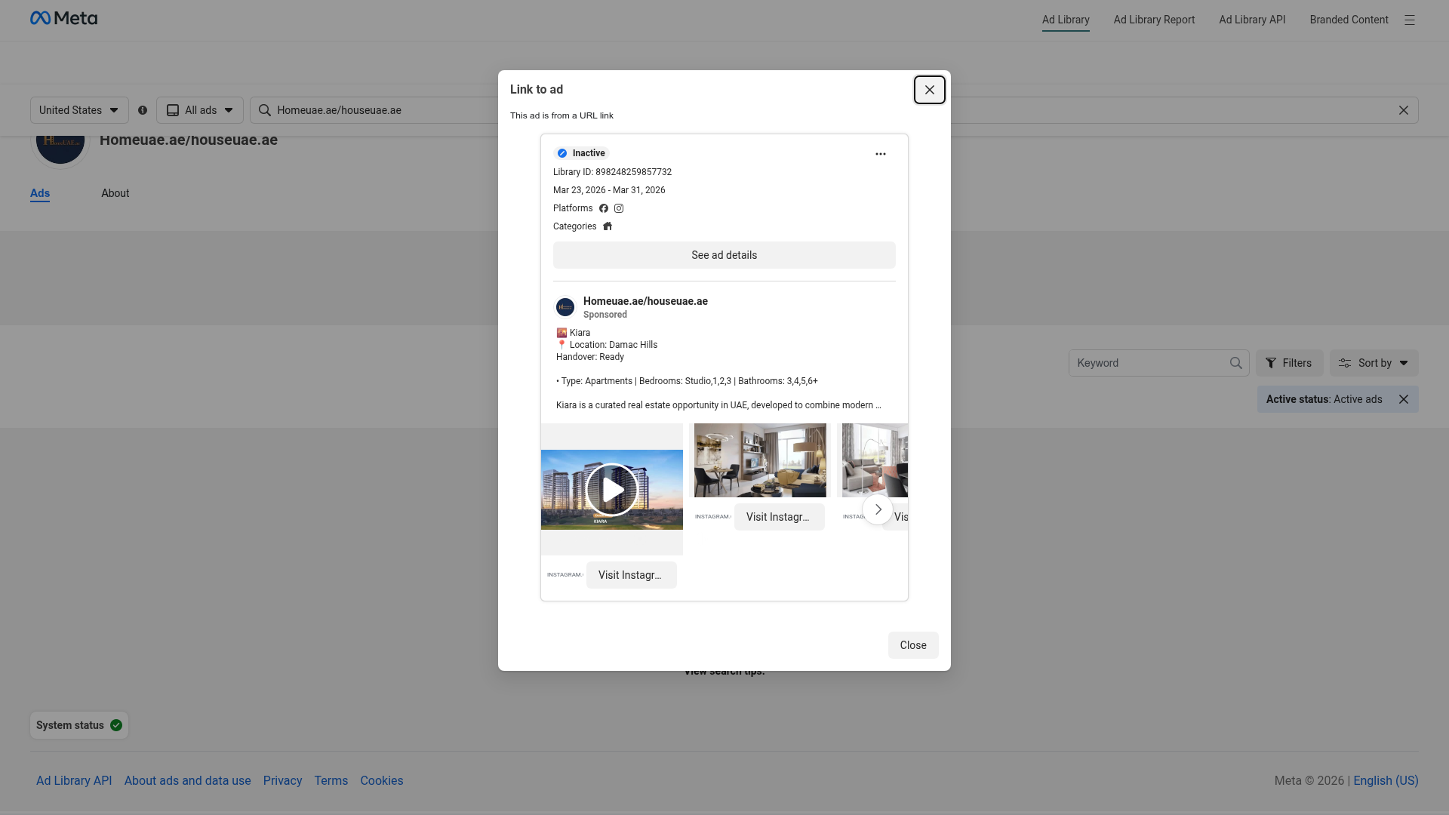This screenshot has width=1449, height=815.
Task: Click the housing category icon
Action: pos(608,226)
